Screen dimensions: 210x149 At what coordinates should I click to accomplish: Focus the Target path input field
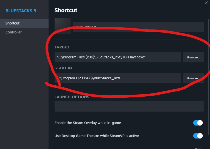pyautogui.click(x=118, y=57)
